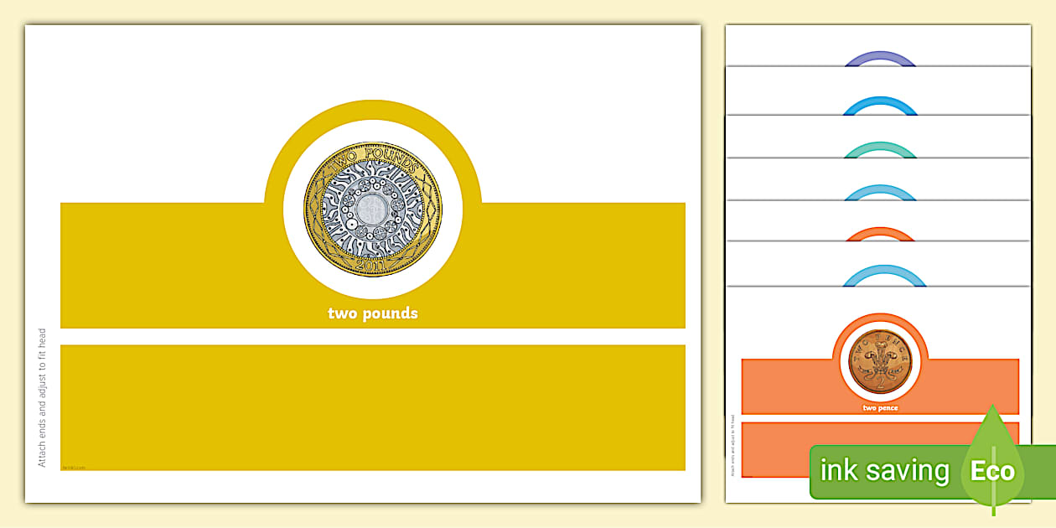The image size is (1056, 528).
Task: Click the "two pounds" text label
Action: (x=372, y=313)
